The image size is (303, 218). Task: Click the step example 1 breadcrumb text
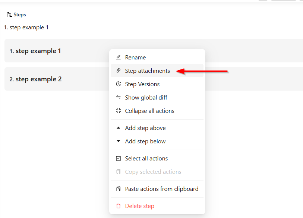(x=26, y=27)
